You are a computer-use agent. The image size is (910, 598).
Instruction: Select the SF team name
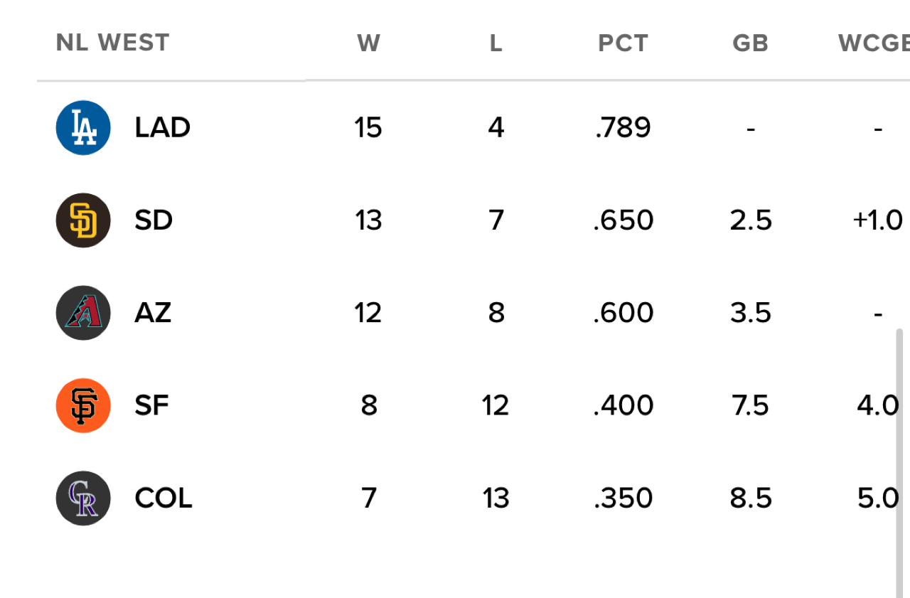[x=151, y=405]
